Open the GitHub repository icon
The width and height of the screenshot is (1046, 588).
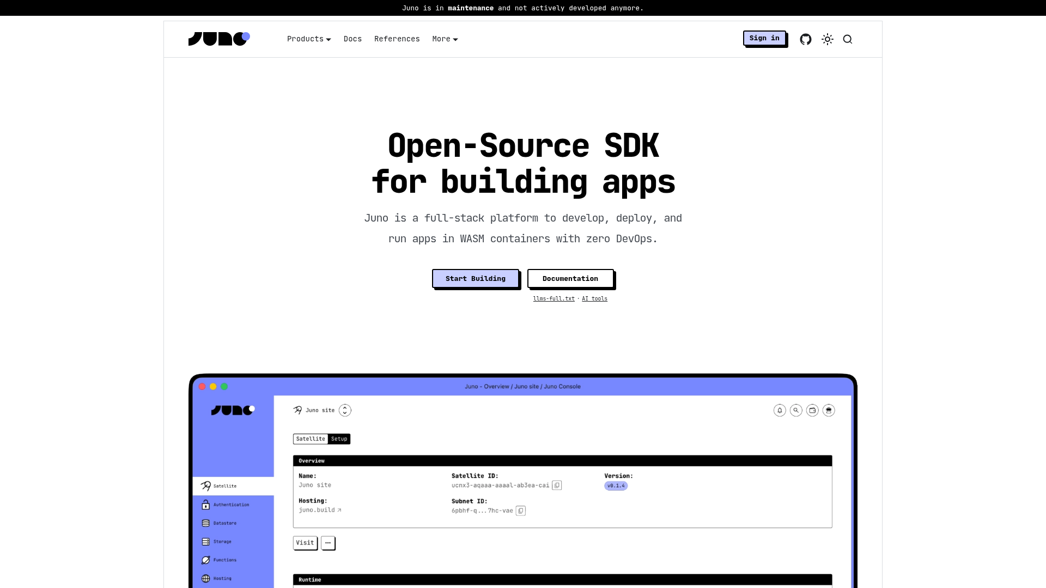(806, 39)
